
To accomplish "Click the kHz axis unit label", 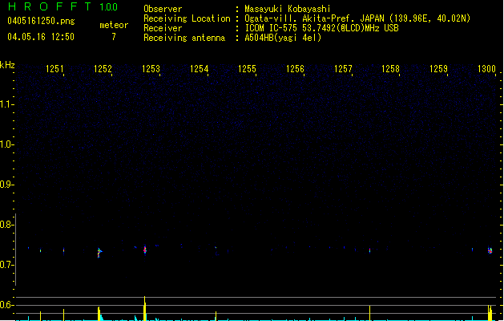I will [x=7, y=65].
